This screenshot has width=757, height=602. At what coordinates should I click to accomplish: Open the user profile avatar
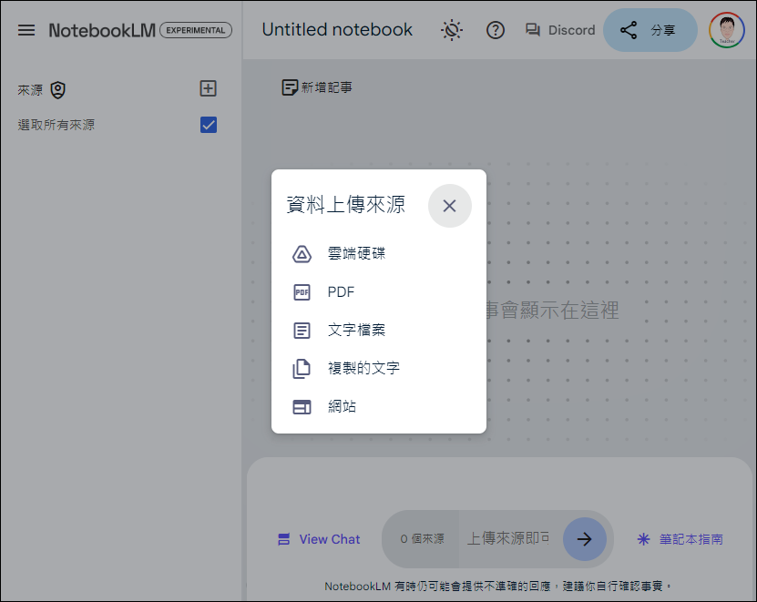coord(727,30)
